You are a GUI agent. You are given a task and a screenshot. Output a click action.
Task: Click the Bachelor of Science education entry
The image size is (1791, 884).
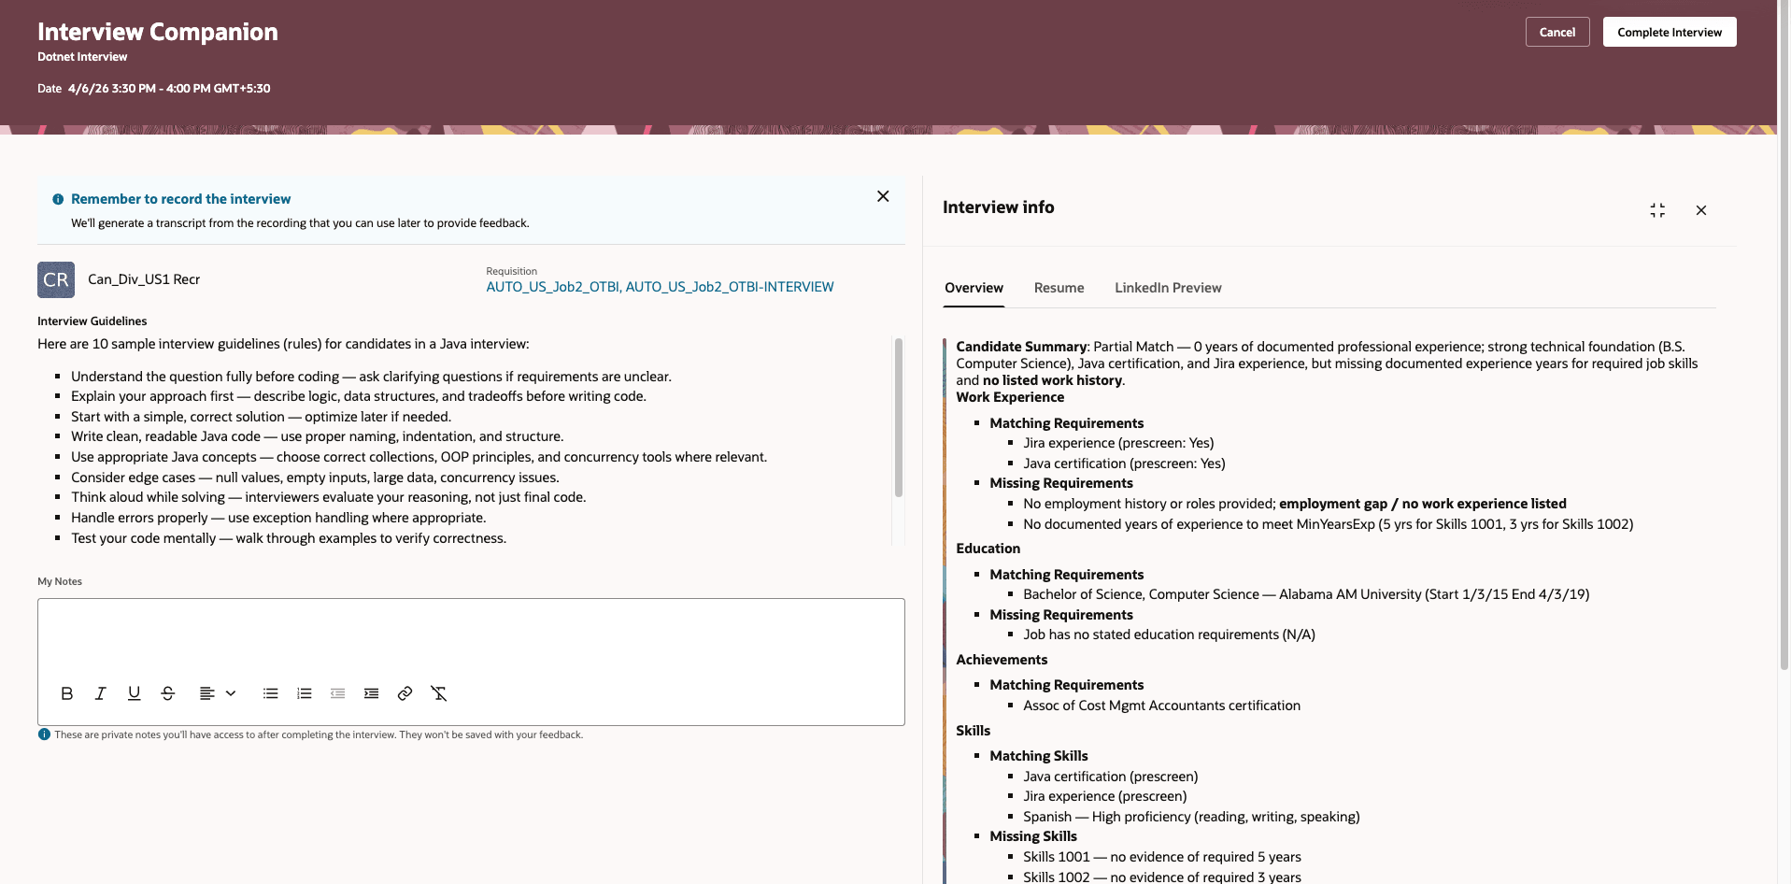(x=1306, y=594)
